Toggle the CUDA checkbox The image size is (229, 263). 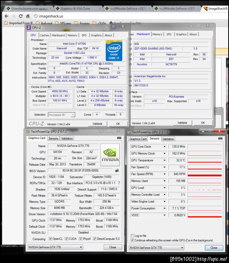point(66,239)
